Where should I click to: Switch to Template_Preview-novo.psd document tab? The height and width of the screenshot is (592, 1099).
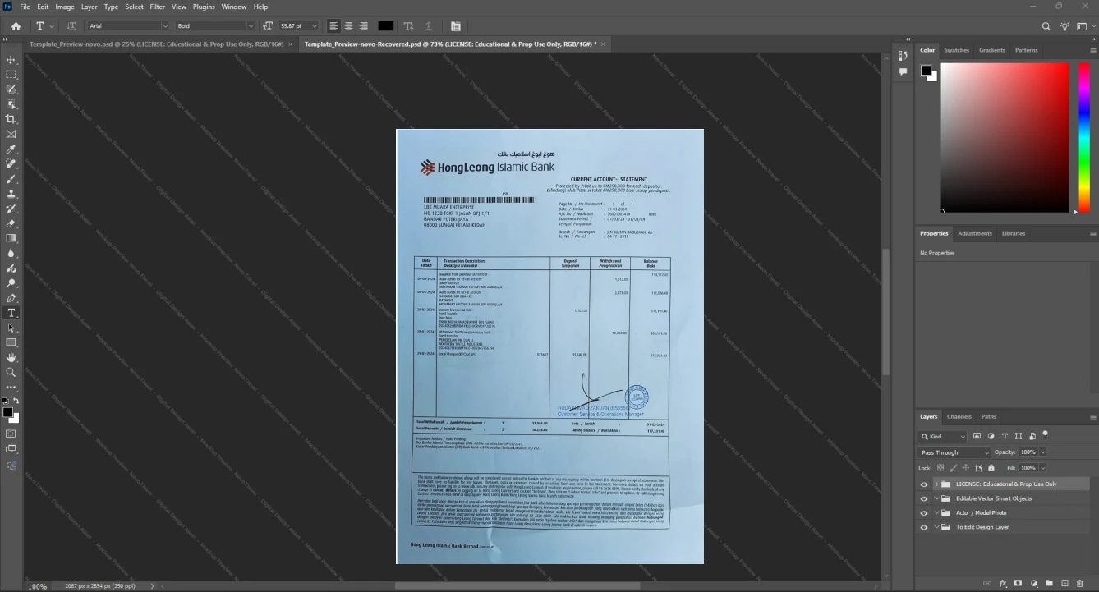tap(156, 44)
